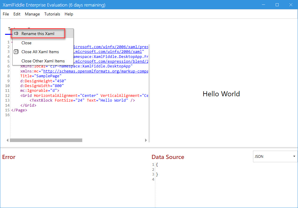Select Close in the context menu
The width and height of the screenshot is (298, 208).
click(43, 43)
